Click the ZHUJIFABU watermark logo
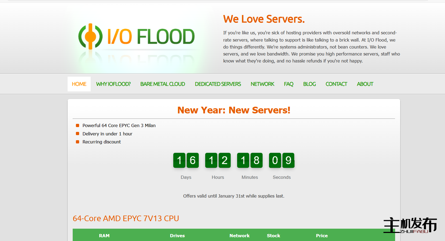This screenshot has height=241, width=445. coord(410,225)
